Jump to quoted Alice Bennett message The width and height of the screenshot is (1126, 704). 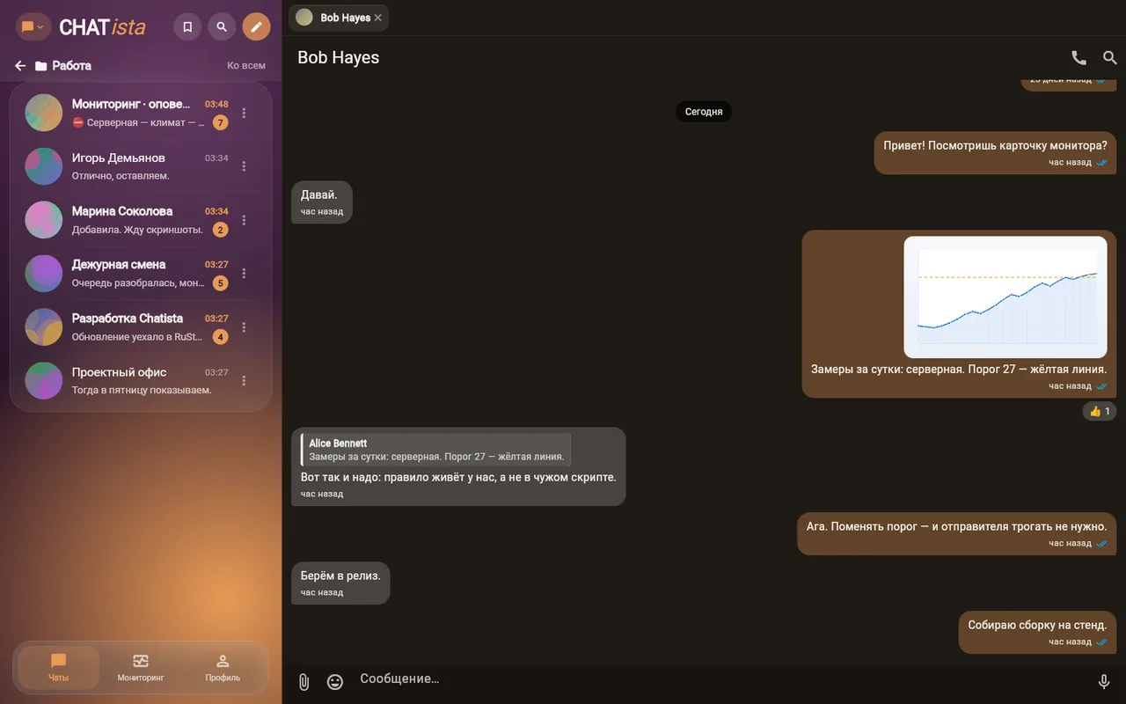point(435,450)
